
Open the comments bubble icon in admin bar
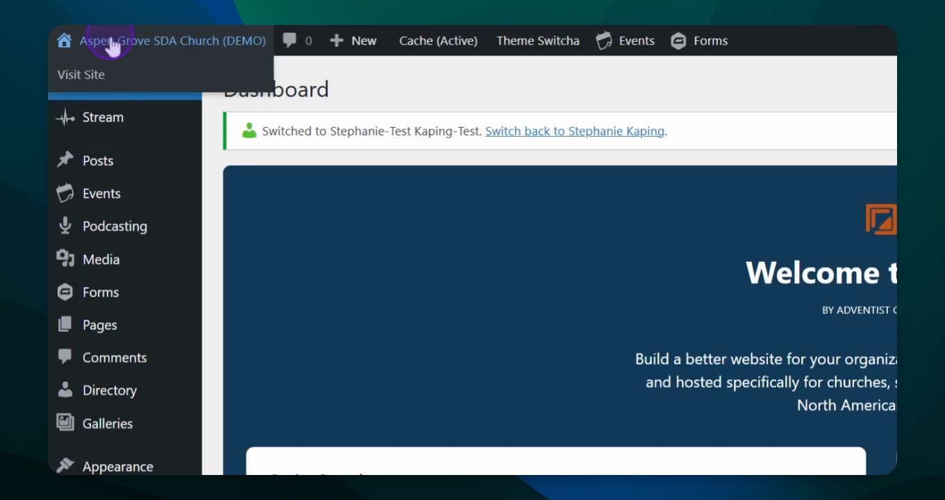click(290, 41)
